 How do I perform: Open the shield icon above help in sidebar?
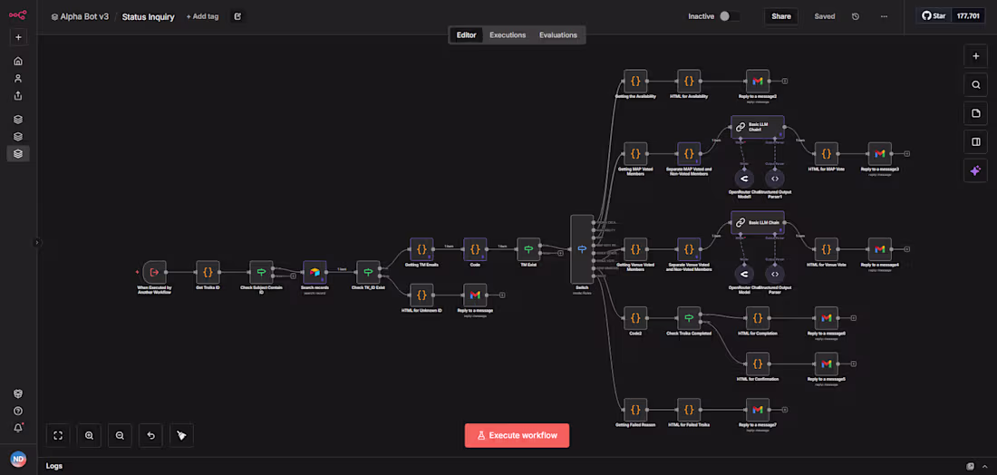(18, 393)
